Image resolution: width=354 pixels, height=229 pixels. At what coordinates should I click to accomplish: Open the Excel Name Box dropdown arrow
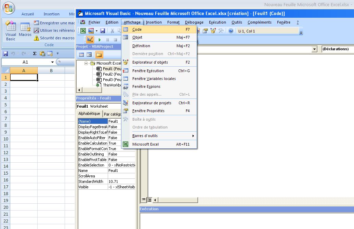pos(52,62)
